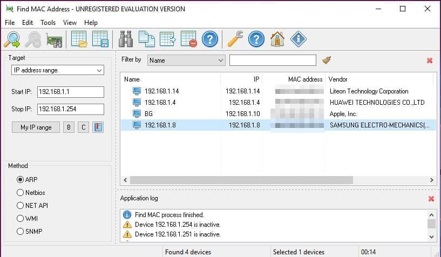This screenshot has width=441, height=257.
Task: Choose the SNMP method option
Action: click(x=21, y=232)
